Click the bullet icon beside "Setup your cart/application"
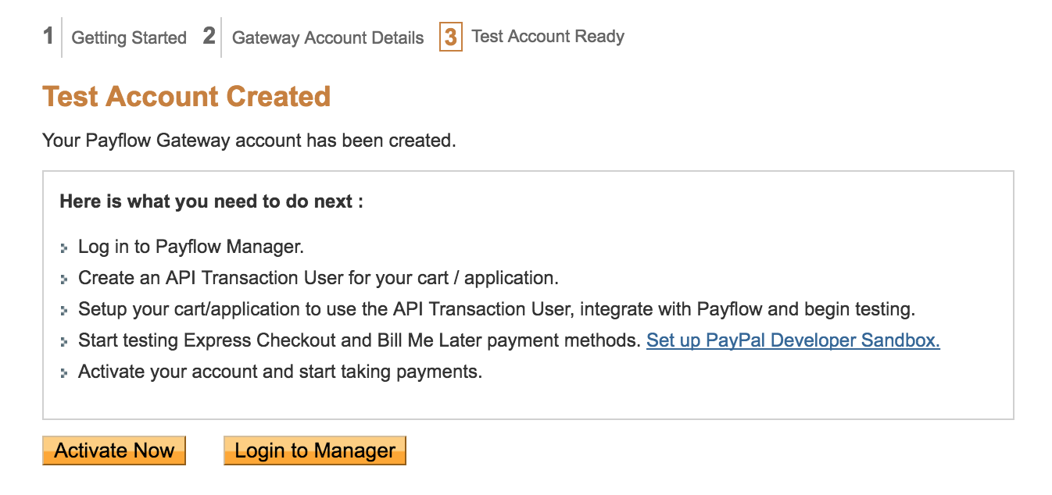 (x=64, y=311)
